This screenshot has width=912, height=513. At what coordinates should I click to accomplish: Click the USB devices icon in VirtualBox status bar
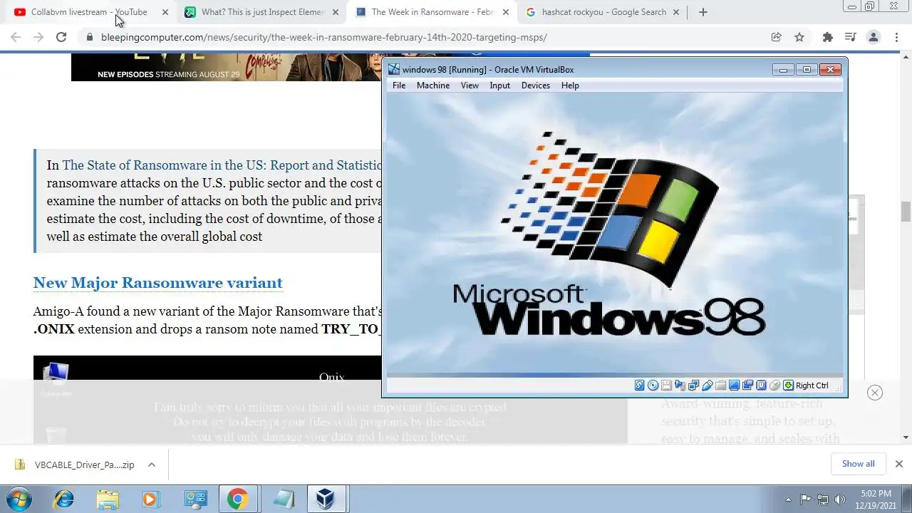707,385
